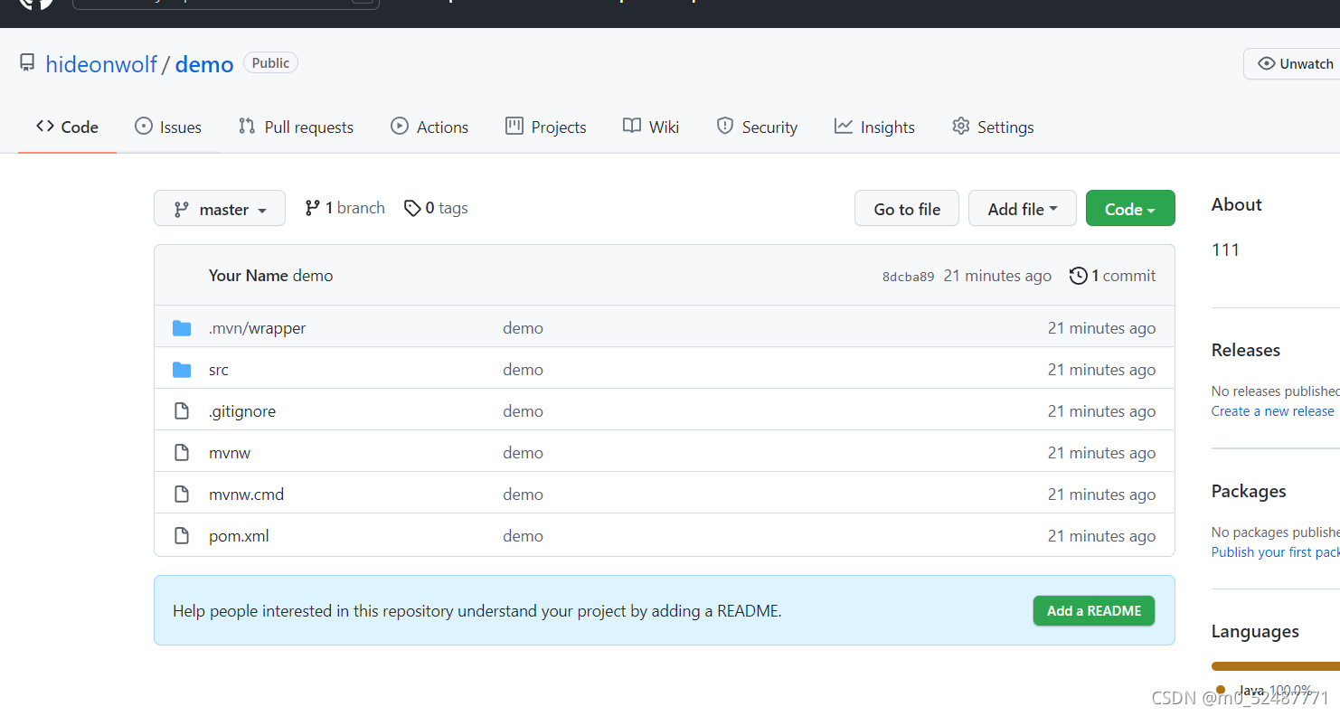The width and height of the screenshot is (1340, 716).
Task: Open the hideonwolf owner link
Action: tap(101, 64)
